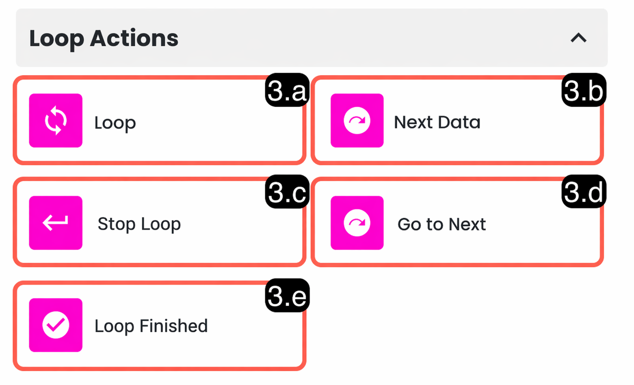Image resolution: width=634 pixels, height=385 pixels.
Task: Pick the Loop Finished action card
Action: click(x=160, y=326)
